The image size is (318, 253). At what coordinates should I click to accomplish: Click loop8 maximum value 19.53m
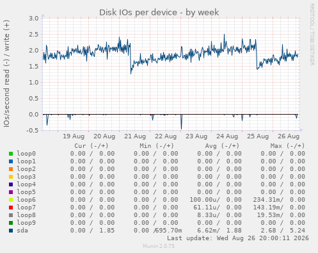[x=268, y=215]
